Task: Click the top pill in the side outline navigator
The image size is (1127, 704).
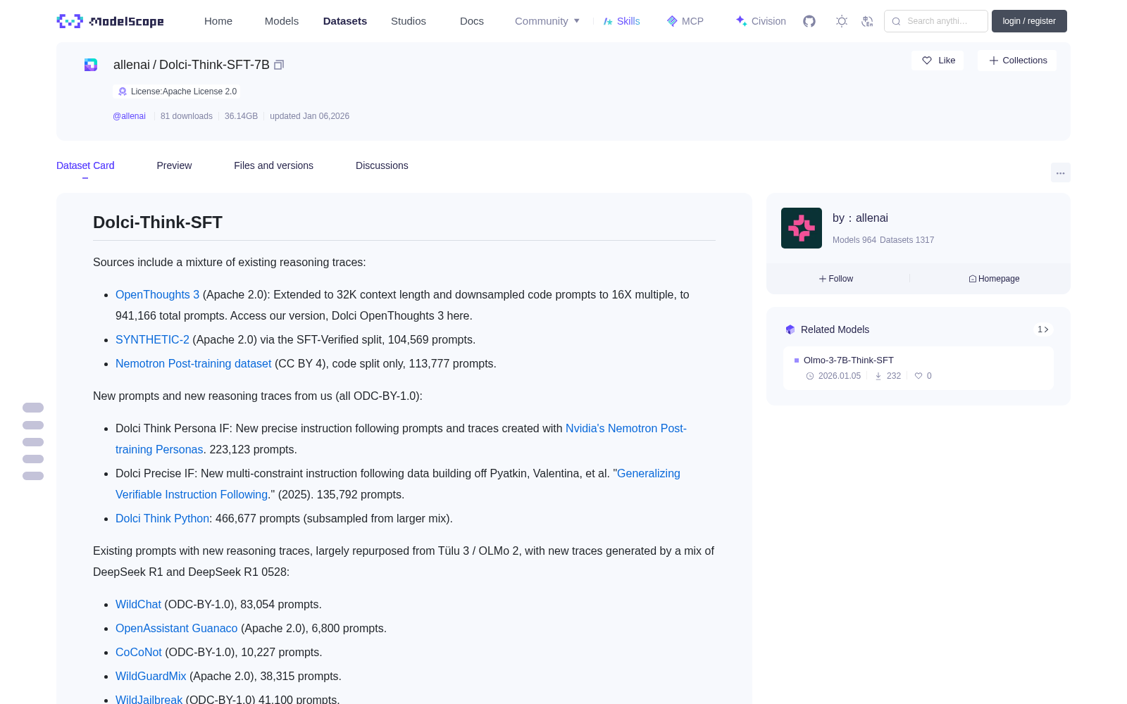Action: click(33, 408)
